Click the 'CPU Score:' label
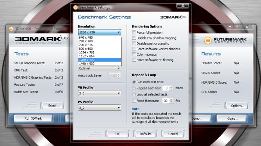This screenshot has height=146, width=261. click(x=209, y=92)
